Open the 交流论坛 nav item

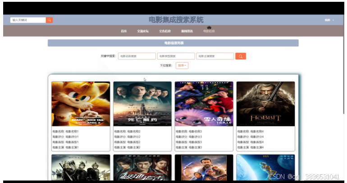click(x=143, y=31)
